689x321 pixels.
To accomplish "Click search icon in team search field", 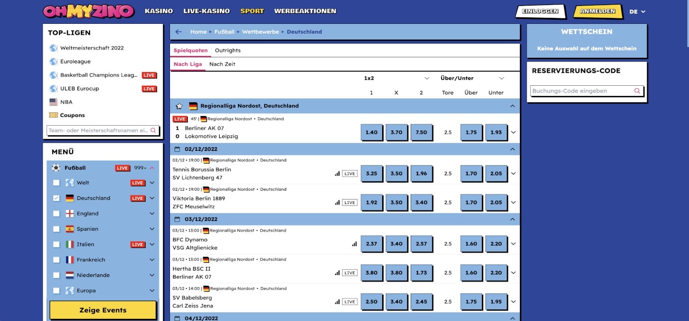I will (153, 130).
